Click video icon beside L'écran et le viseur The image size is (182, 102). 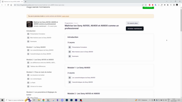tap(28, 86)
